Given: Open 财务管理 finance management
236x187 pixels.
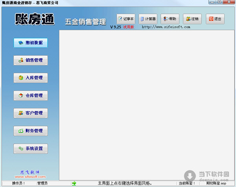Looking at the screenshot, I should pos(31,131).
